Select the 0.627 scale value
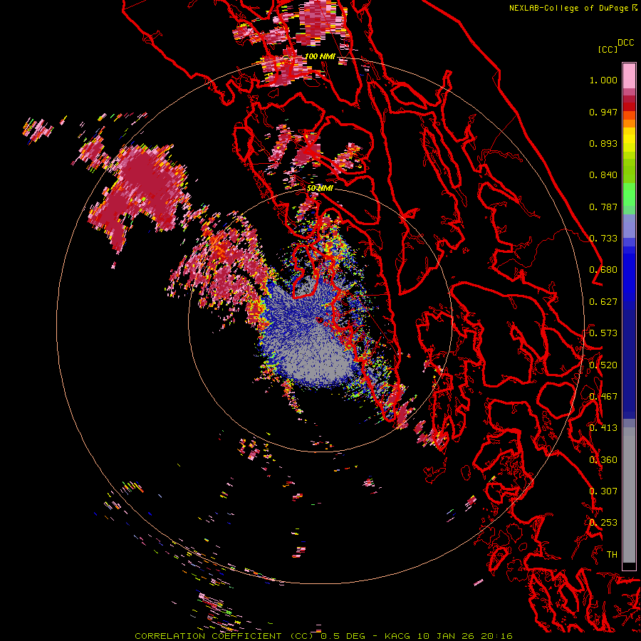This screenshot has width=641, height=641. click(603, 302)
